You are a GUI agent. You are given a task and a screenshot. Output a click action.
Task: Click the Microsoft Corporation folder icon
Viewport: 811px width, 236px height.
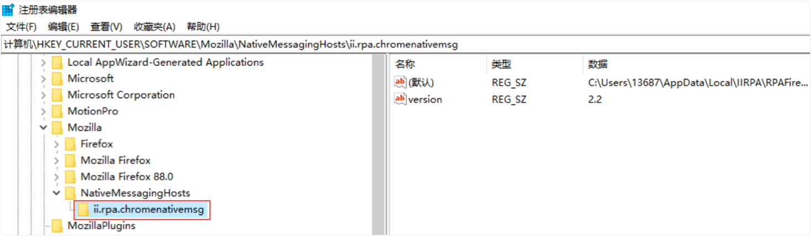(x=57, y=95)
